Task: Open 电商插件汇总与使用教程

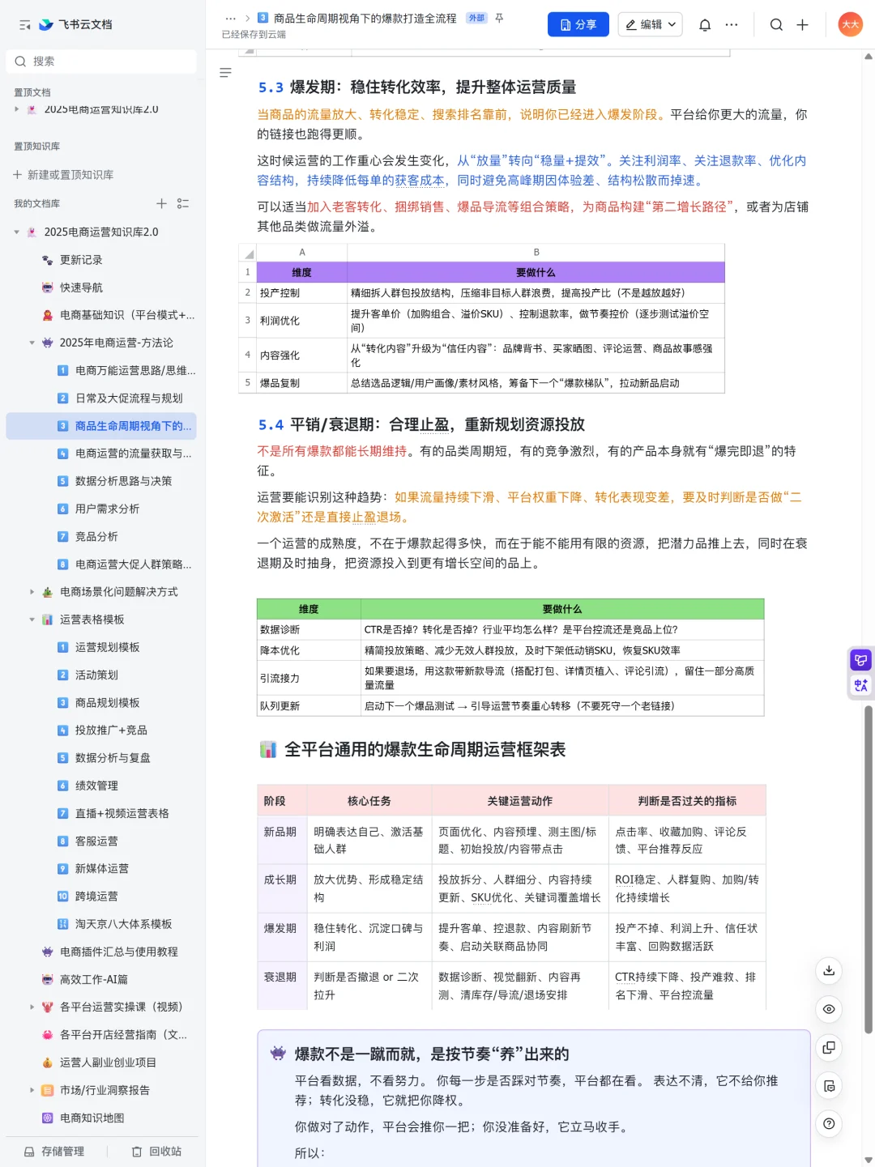Action: 101,952
